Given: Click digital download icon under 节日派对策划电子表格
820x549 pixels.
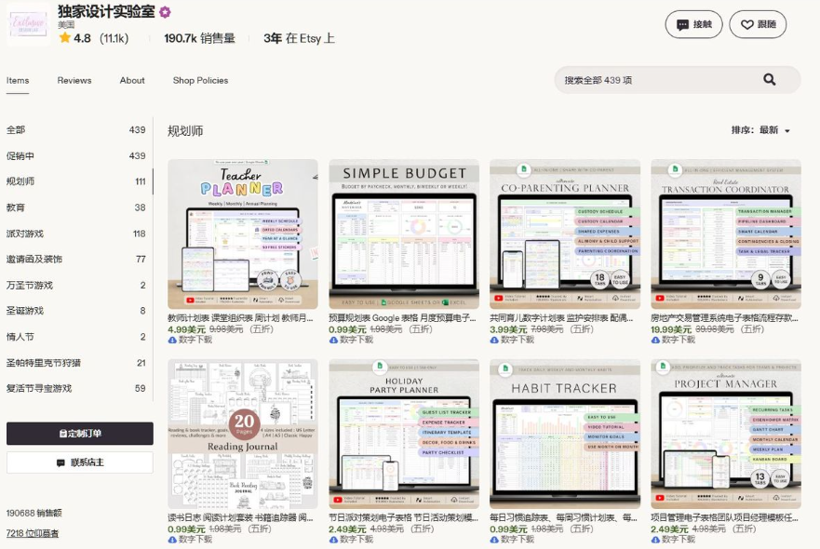Looking at the screenshot, I should tap(333, 540).
